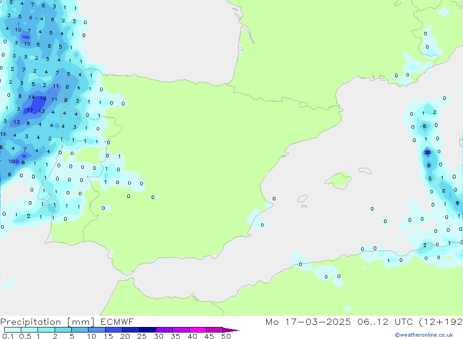
Task: Click the 6 mm value east of the Gulf of Lion
Action: (425, 127)
